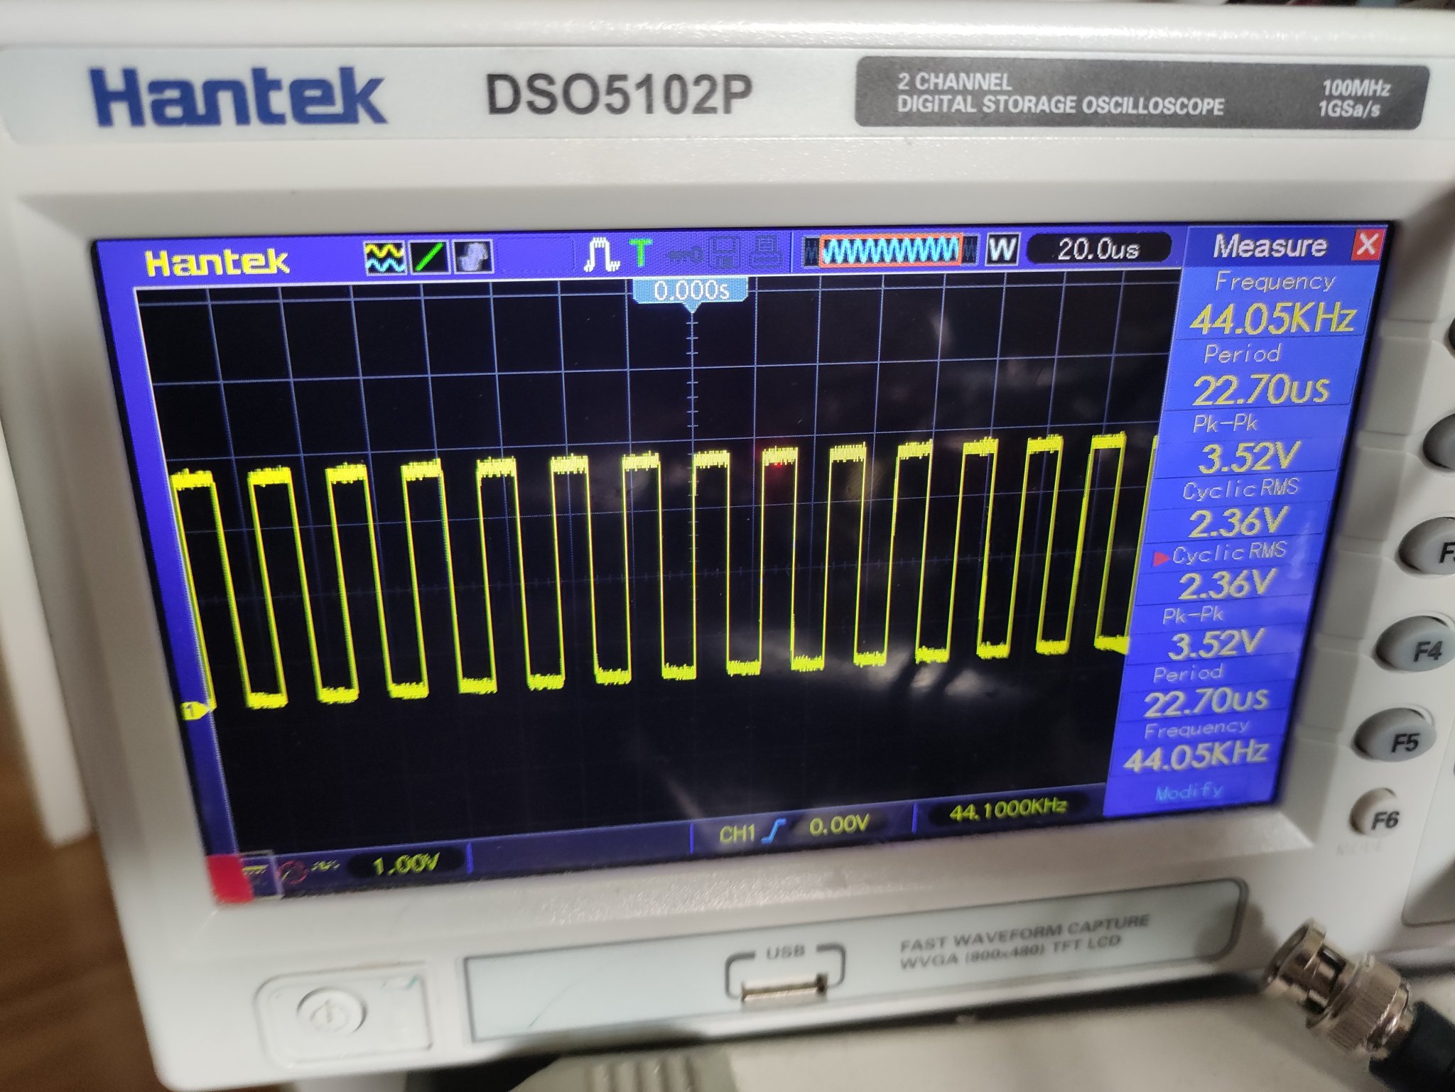Click the 100MHz 1GSa/s specification text

(1353, 98)
